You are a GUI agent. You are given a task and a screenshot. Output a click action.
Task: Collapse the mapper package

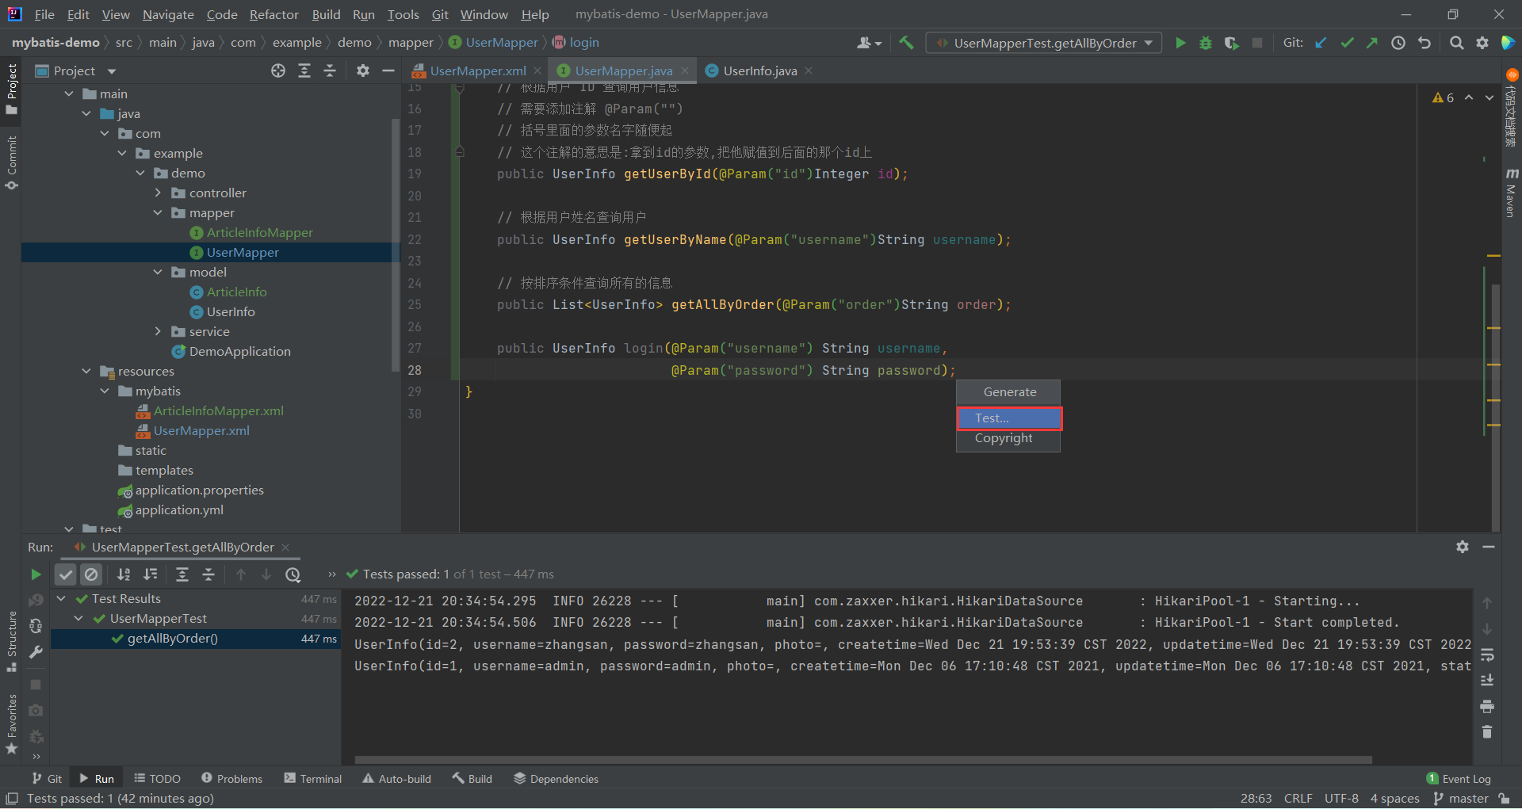(158, 212)
